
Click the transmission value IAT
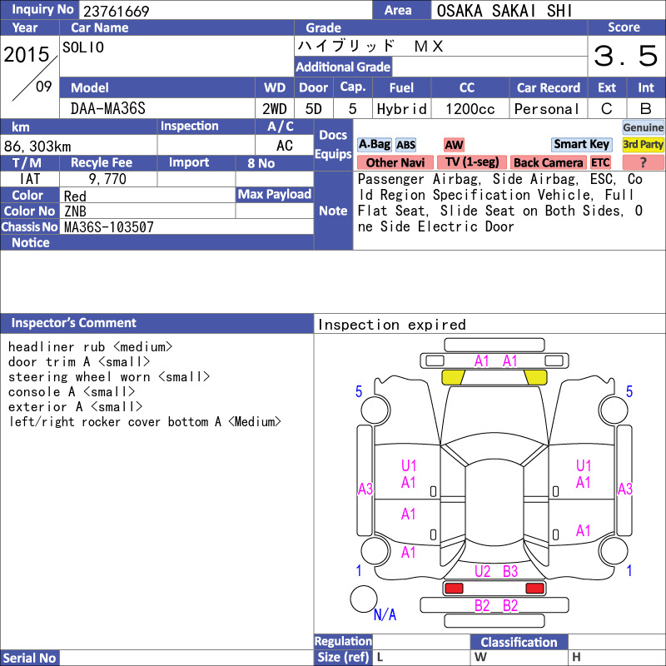pyautogui.click(x=30, y=179)
